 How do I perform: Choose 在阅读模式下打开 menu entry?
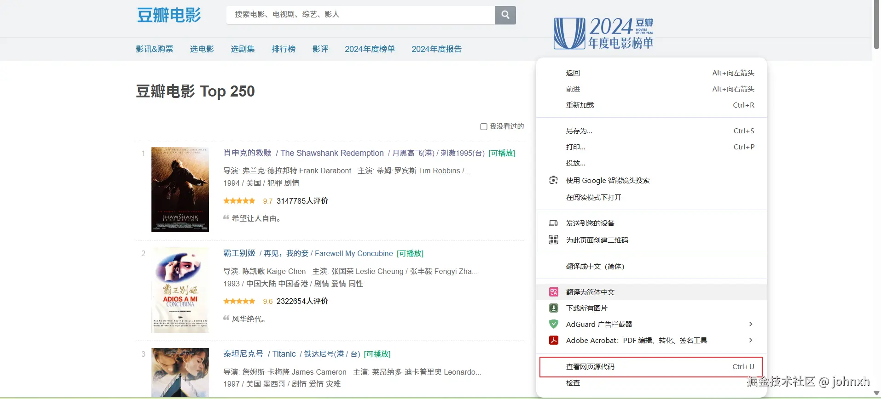[651, 197]
